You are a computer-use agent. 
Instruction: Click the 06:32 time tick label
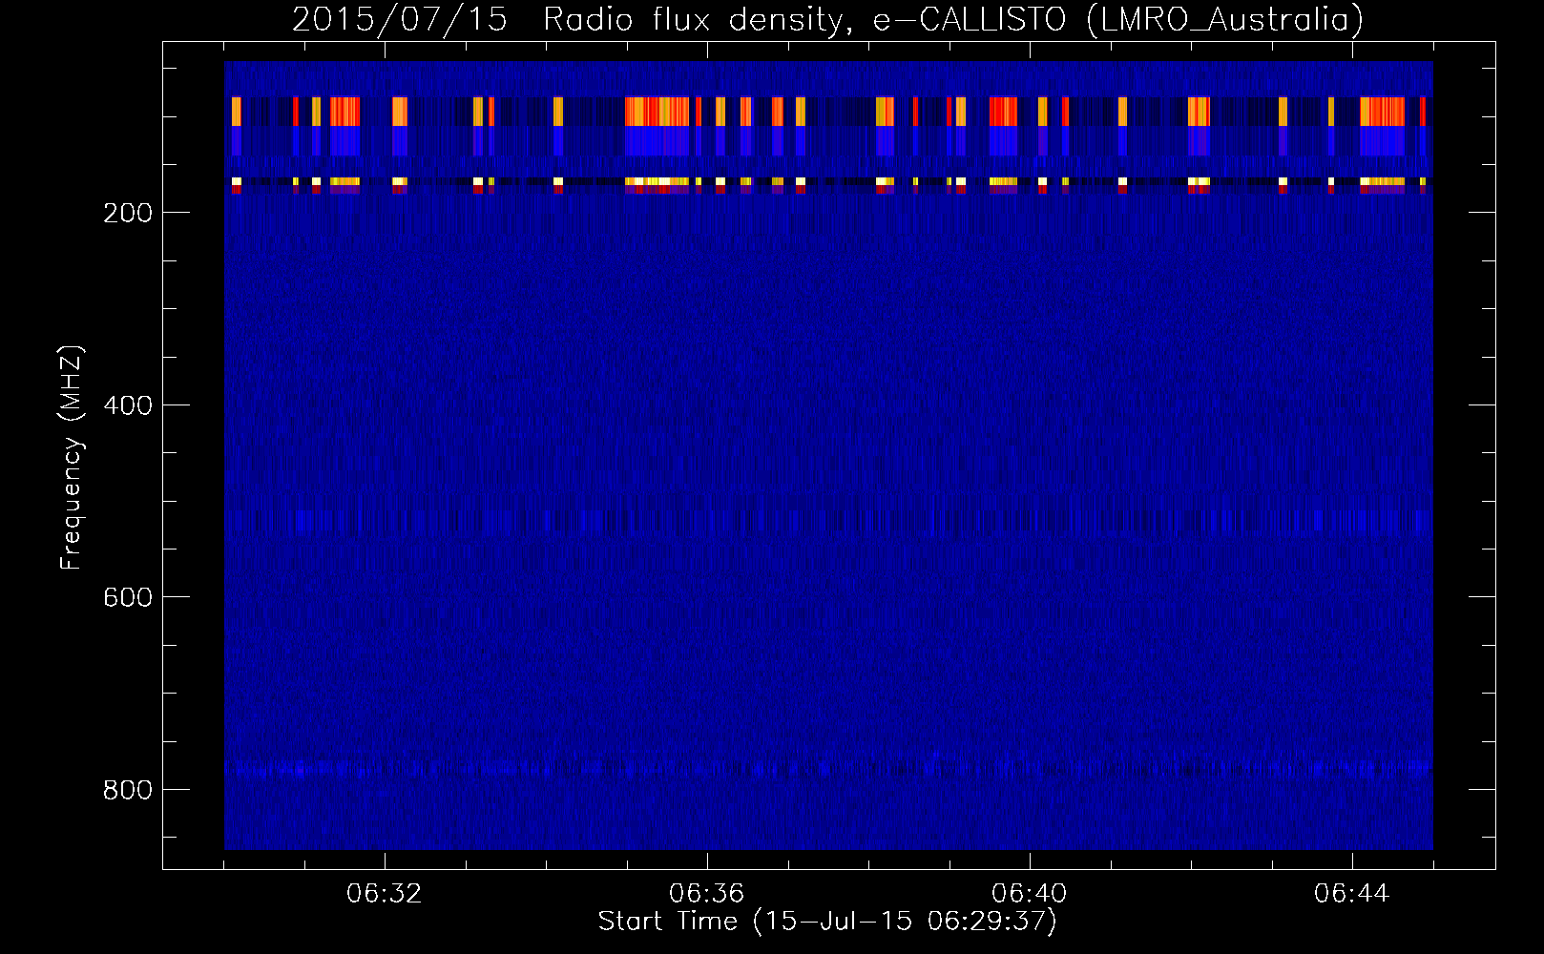[x=385, y=894]
